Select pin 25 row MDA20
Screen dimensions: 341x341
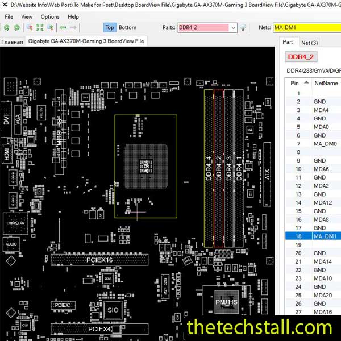click(313, 296)
